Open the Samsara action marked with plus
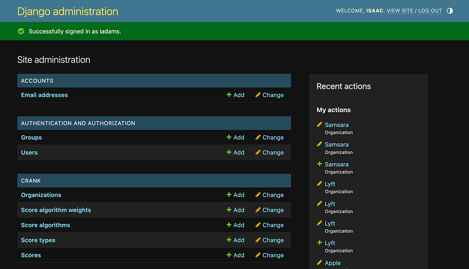This screenshot has width=469, height=269. pyautogui.click(x=336, y=164)
